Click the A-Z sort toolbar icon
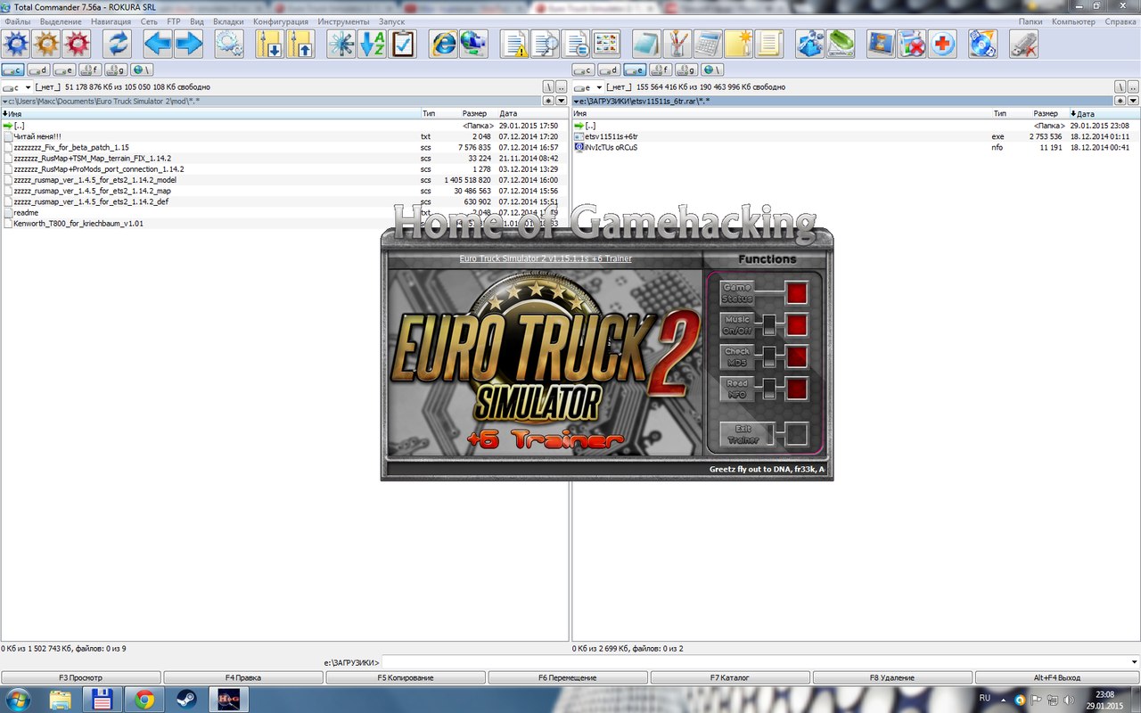 pos(372,44)
